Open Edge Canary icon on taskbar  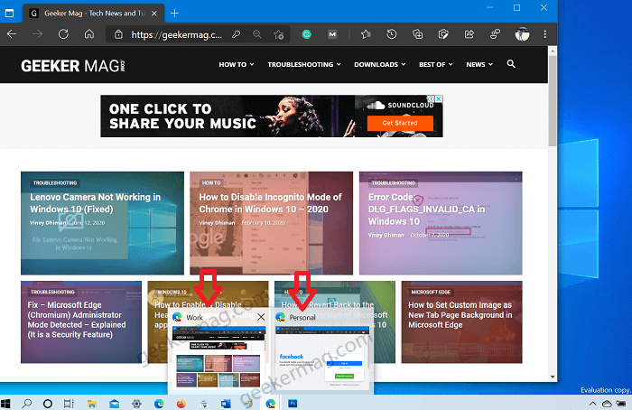point(271,404)
